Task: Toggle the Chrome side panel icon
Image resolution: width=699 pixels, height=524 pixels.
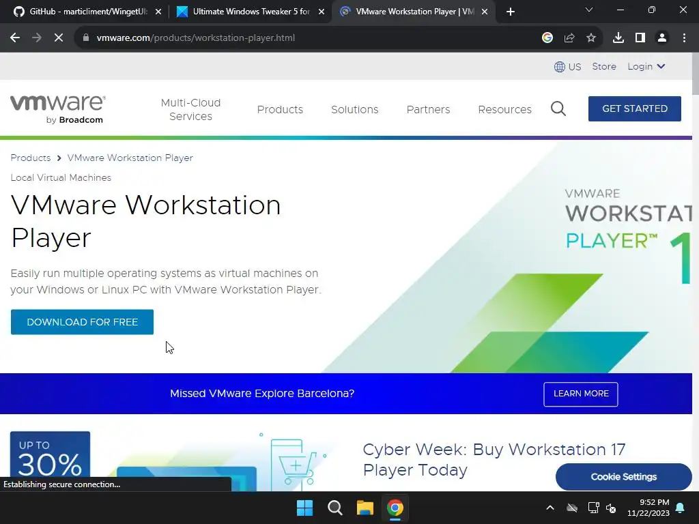Action: click(x=640, y=38)
